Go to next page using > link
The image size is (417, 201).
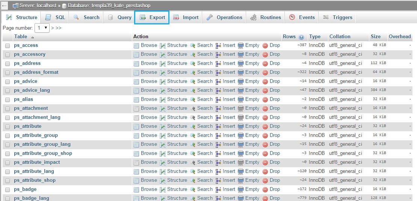coord(53,28)
